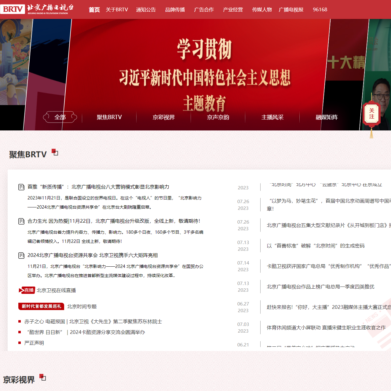The height and width of the screenshot is (391, 391).
Task: Switch to the 京声京韵 tab
Action: [218, 117]
